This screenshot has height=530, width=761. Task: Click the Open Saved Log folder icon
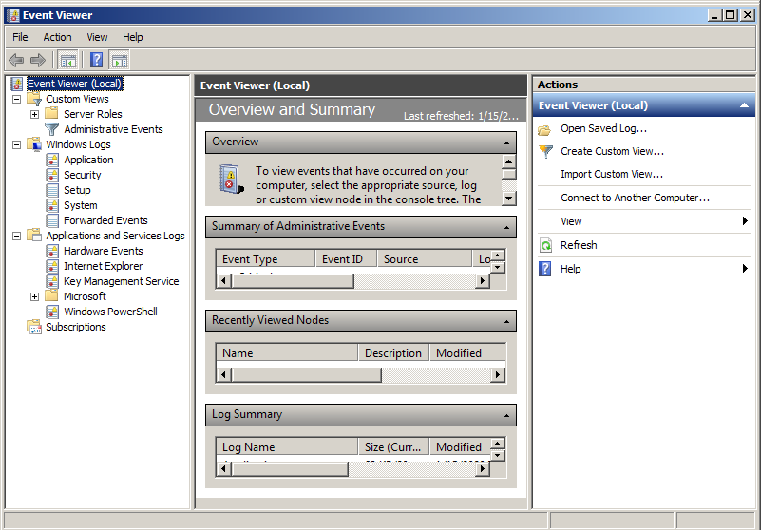545,128
